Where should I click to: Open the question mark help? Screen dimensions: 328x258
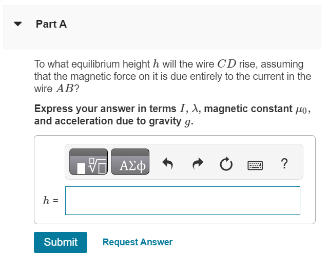284,163
